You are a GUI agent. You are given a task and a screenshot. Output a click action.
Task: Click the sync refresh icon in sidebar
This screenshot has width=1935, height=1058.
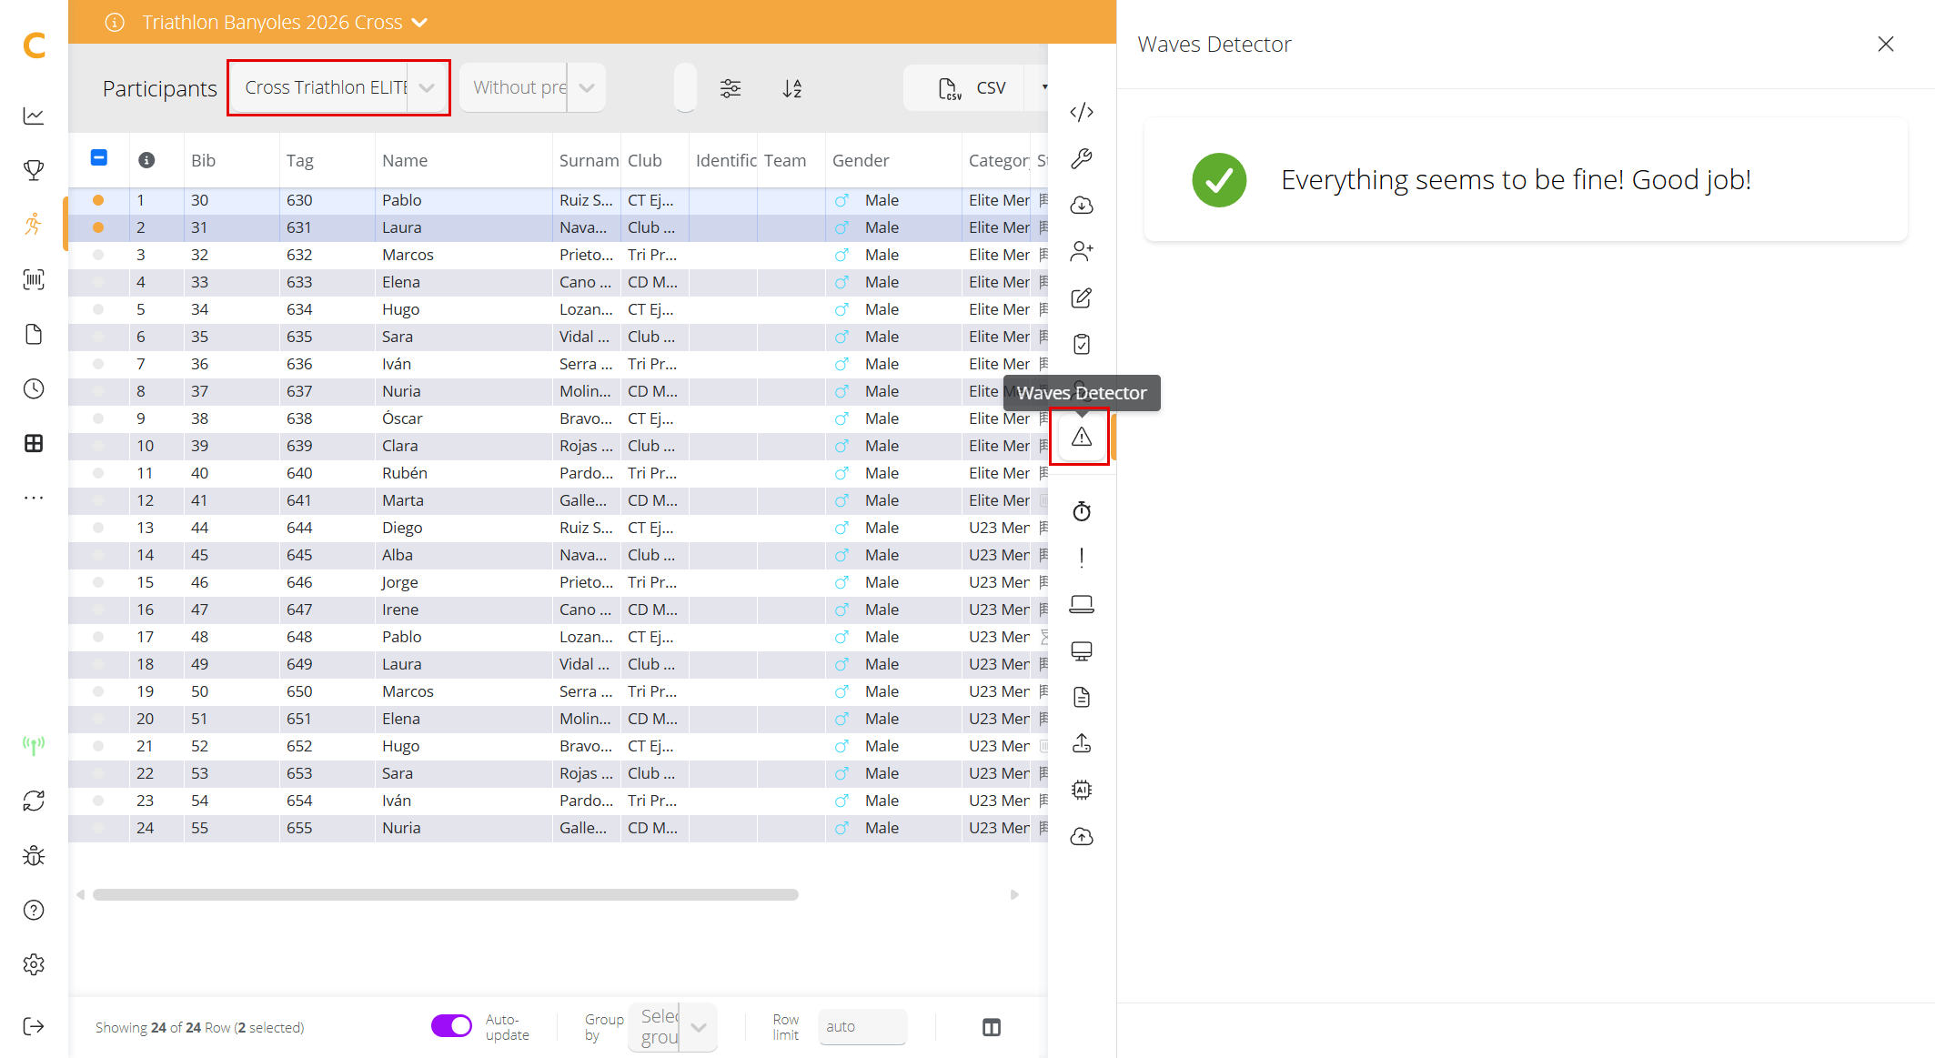click(x=34, y=801)
